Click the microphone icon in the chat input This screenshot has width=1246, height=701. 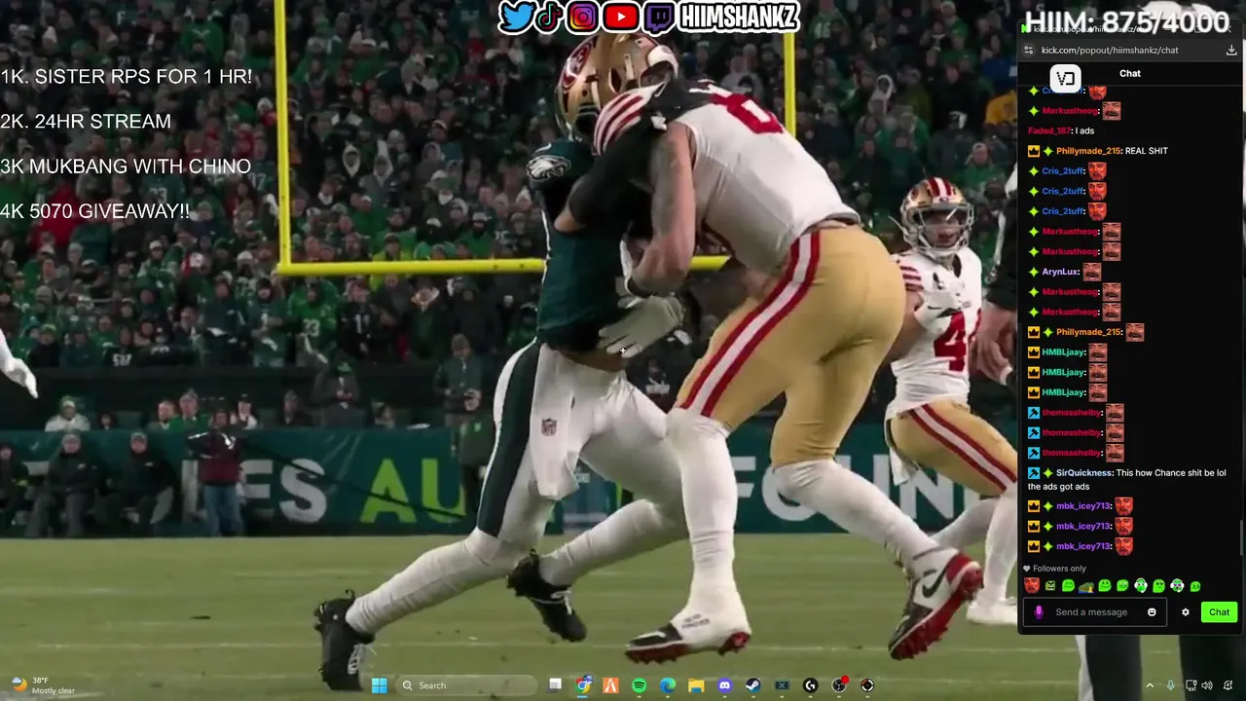[x=1039, y=612]
